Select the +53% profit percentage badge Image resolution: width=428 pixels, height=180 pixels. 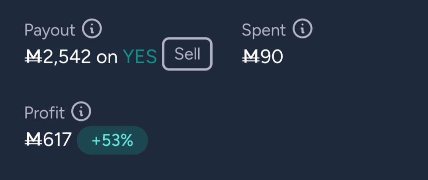(112, 140)
